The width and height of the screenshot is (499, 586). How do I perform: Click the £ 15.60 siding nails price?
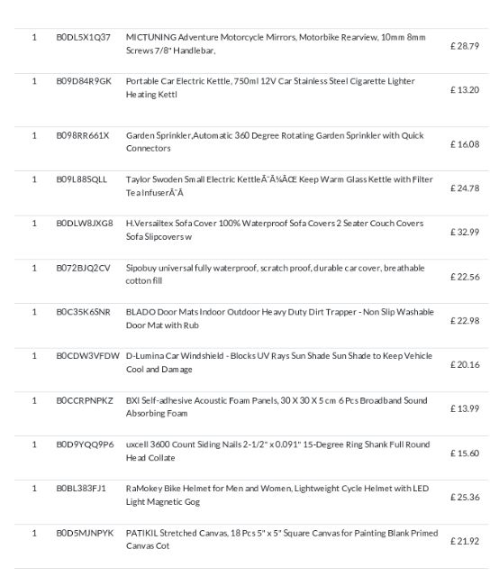coord(465,453)
